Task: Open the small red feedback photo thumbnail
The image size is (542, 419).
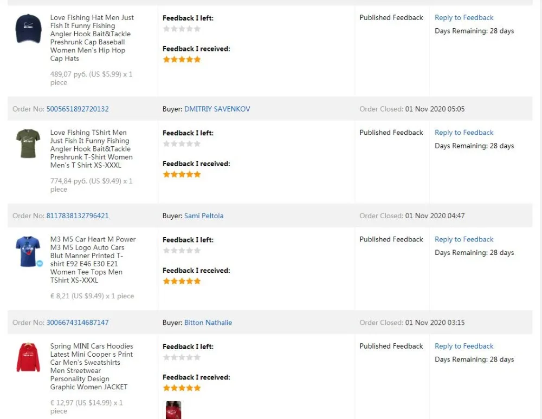Action: tap(173, 410)
